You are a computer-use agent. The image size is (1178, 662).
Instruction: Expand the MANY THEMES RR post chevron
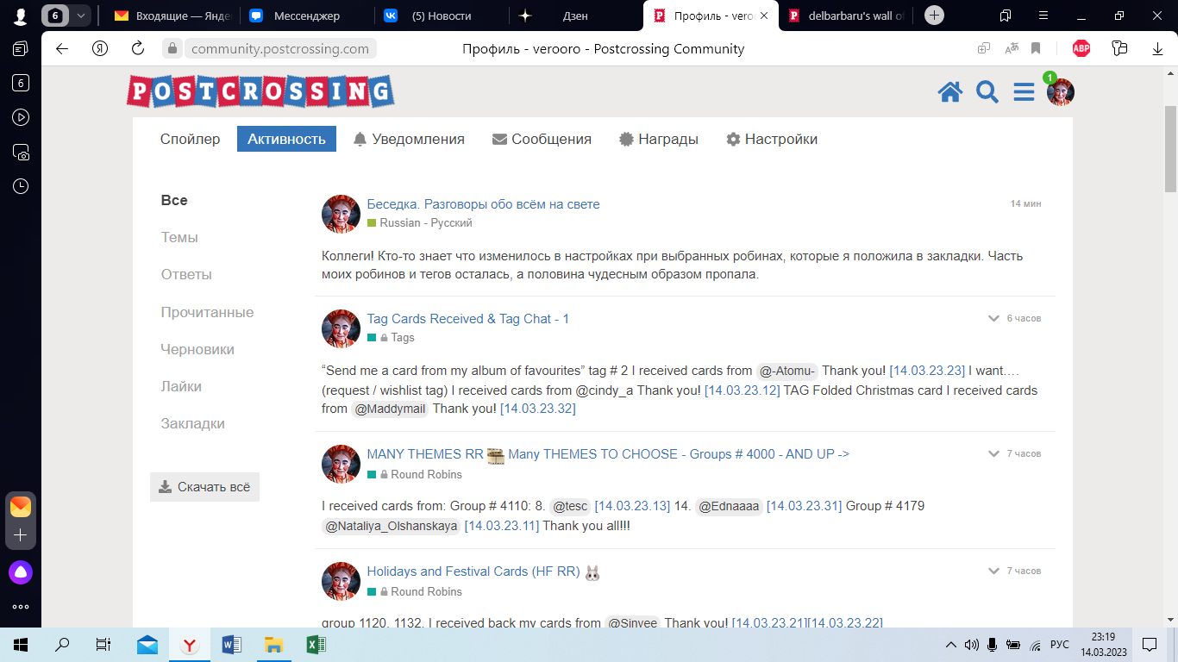[x=993, y=453]
